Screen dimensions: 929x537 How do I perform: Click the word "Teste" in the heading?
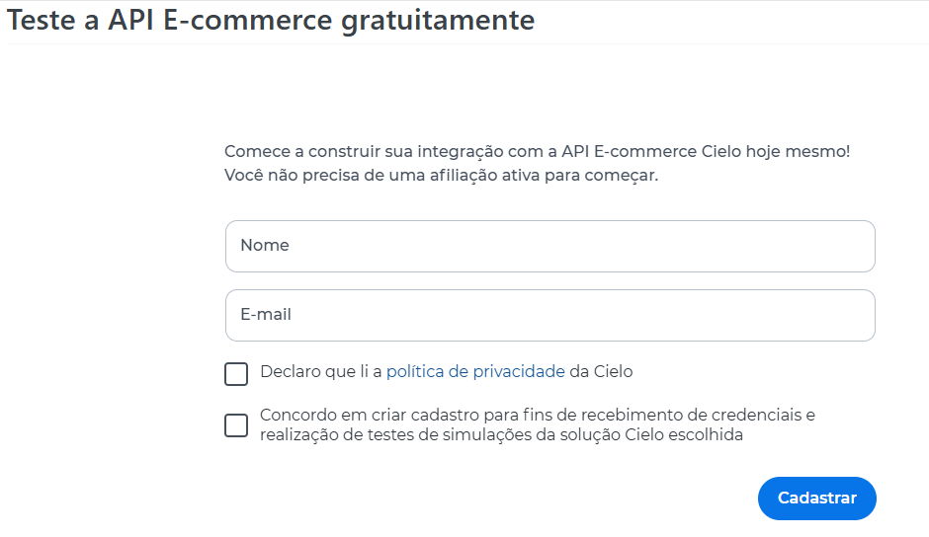pos(40,21)
